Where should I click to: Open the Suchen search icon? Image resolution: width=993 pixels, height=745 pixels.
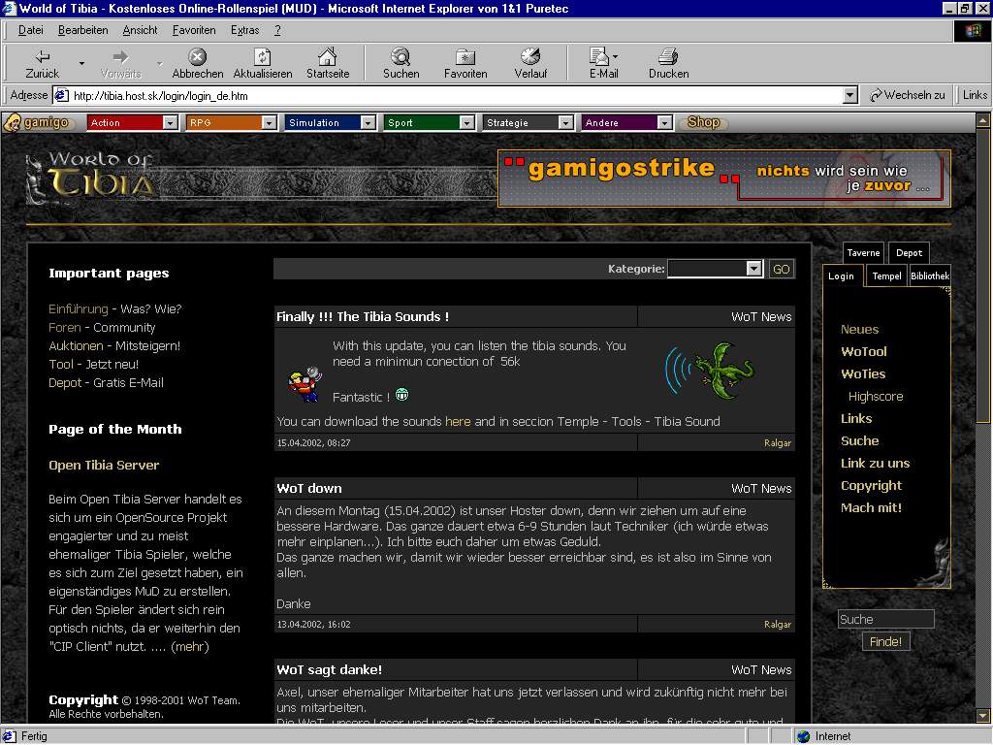(x=400, y=57)
